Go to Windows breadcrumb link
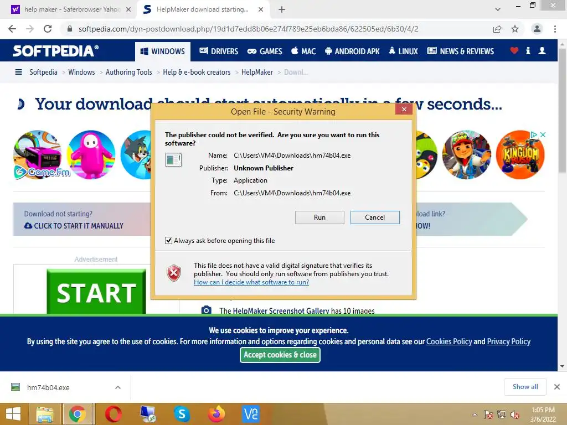567x425 pixels. pos(81,72)
